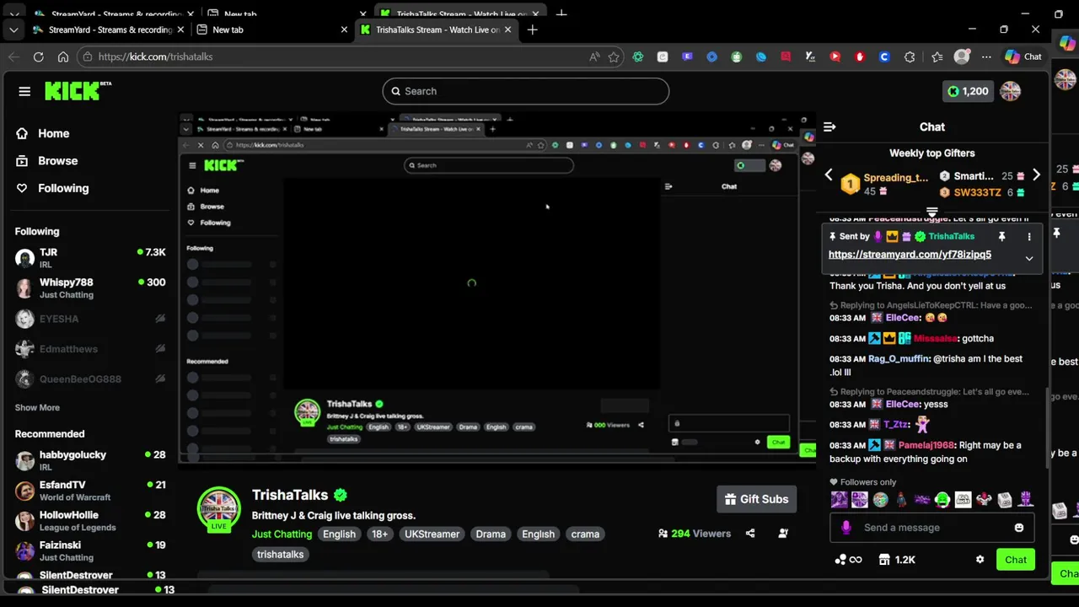
Task: Open habbygolucky recommended channel
Action: click(x=90, y=460)
